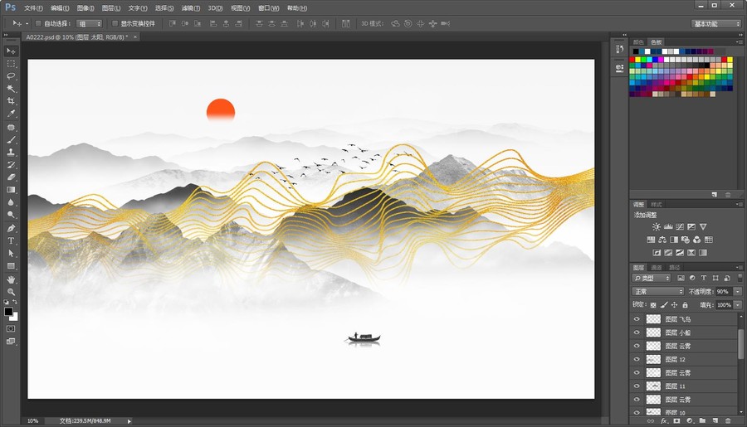This screenshot has width=747, height=427.
Task: Hide the 图层 飞鸟 layer
Action: click(x=637, y=319)
